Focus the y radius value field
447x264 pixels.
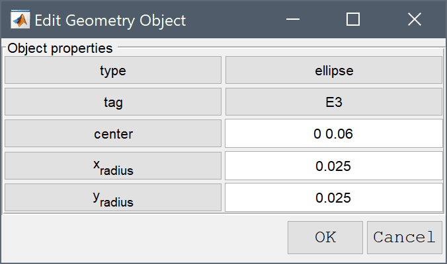coord(333,197)
